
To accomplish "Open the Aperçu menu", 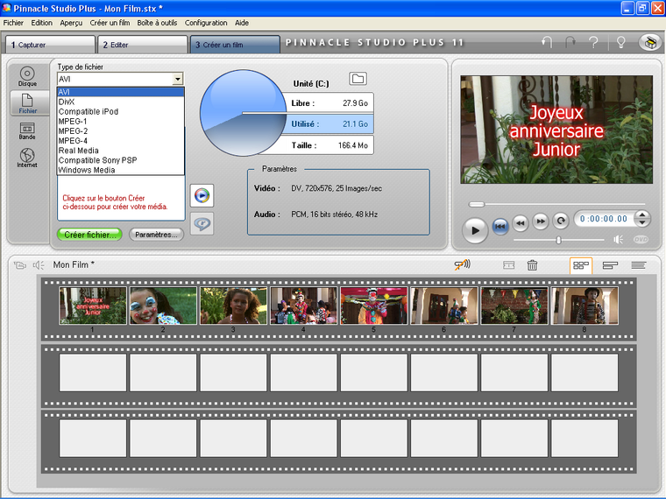I will (71, 23).
